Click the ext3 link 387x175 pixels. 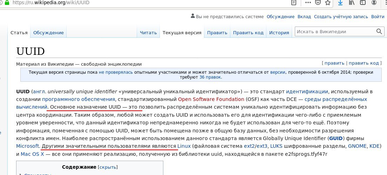(262, 146)
